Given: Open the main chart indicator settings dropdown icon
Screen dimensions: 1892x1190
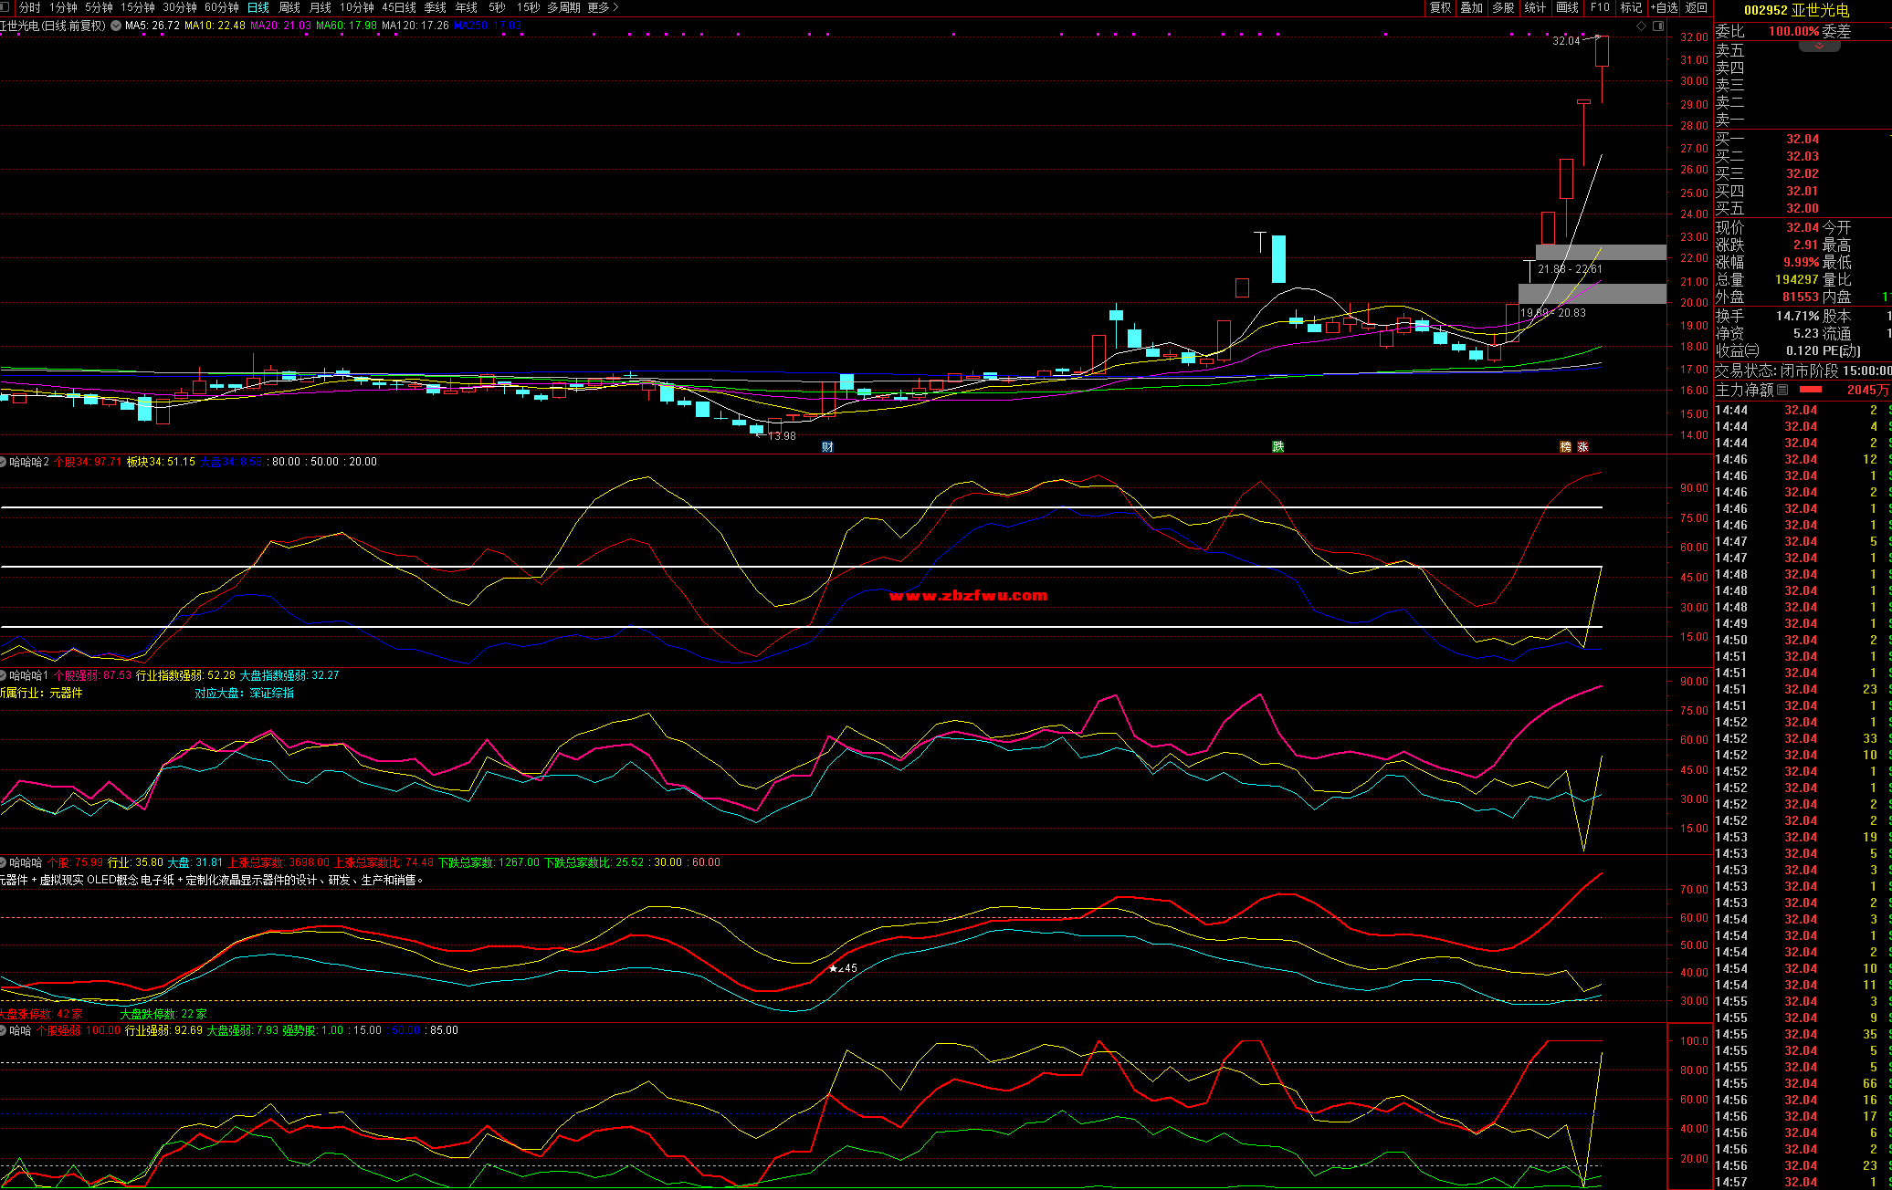Looking at the screenshot, I should click(x=116, y=26).
